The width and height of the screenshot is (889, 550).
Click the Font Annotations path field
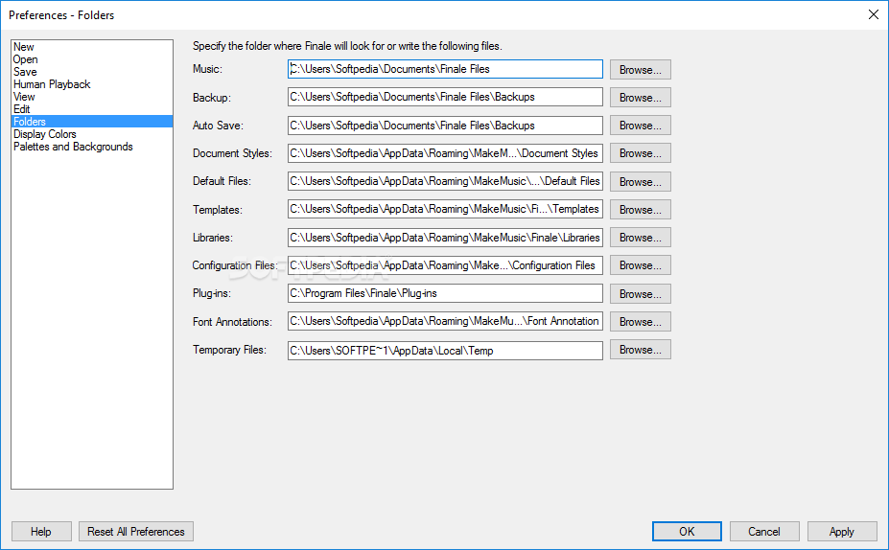click(x=445, y=321)
